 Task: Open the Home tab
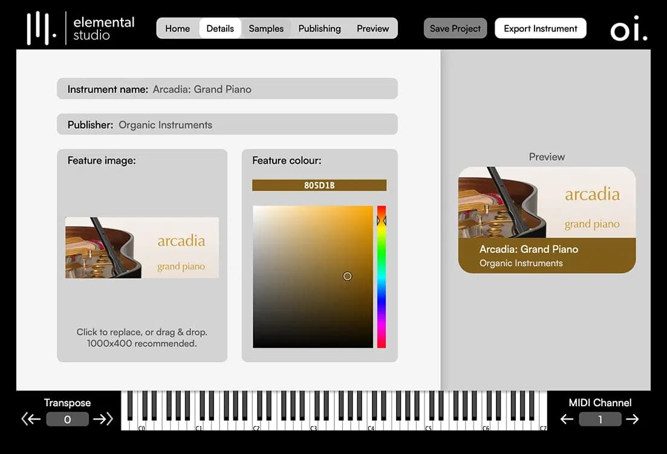177,28
